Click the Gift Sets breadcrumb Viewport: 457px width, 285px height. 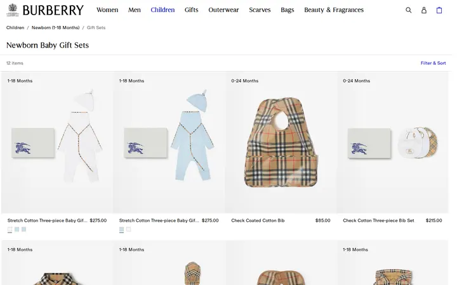tap(96, 28)
